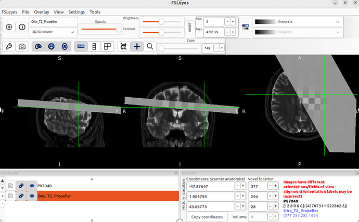Edit the Max display range field 4705.59
The width and height of the screenshot is (359, 222).
coord(214,32)
